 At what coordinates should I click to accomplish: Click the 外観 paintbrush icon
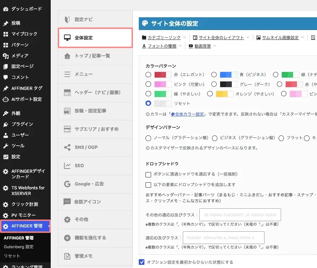click(6, 113)
